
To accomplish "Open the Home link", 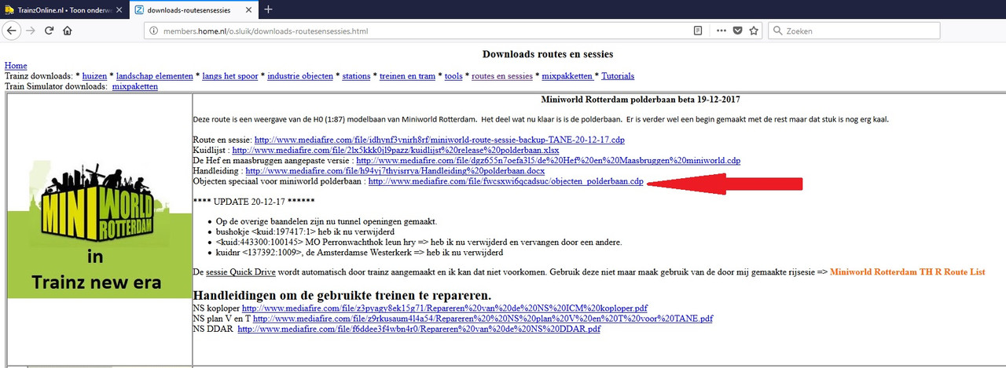I will coord(16,66).
